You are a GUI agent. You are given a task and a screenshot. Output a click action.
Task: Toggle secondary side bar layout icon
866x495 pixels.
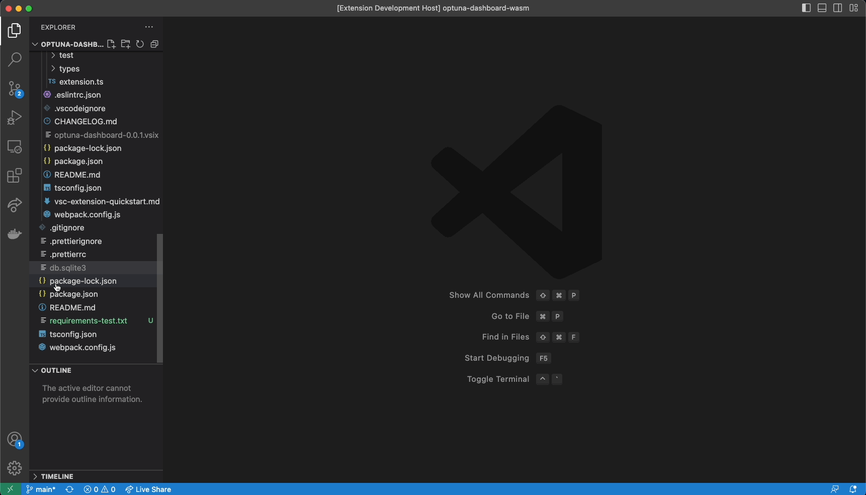tap(838, 8)
